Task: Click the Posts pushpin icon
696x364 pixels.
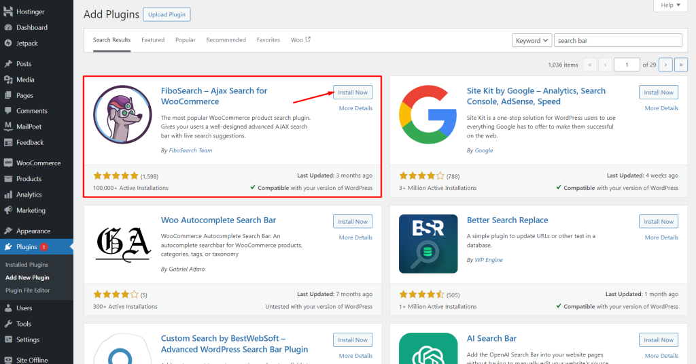Action: tap(8, 63)
